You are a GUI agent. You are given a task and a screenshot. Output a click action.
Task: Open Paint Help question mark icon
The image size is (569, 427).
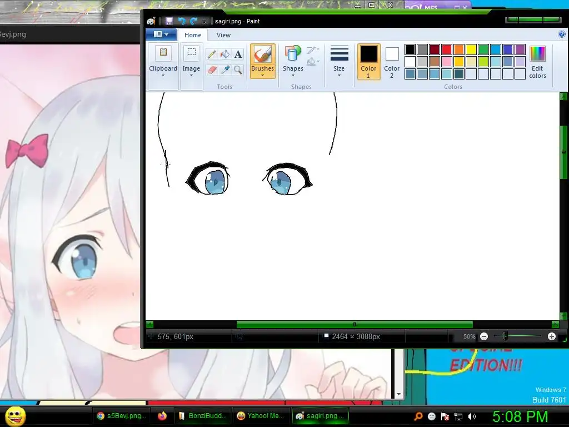[561, 34]
